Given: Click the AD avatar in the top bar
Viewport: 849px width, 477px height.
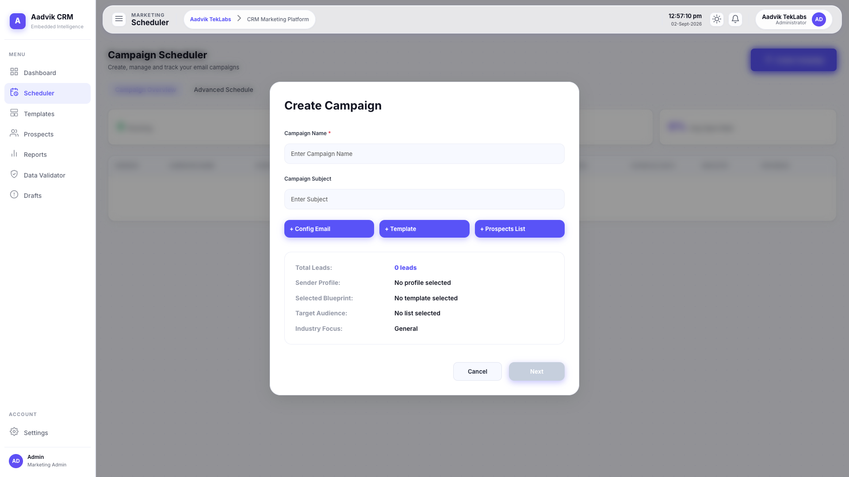Looking at the screenshot, I should (819, 19).
